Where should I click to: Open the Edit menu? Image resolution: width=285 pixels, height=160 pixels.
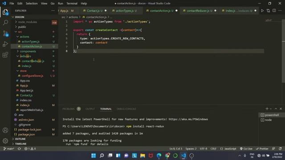20,4
